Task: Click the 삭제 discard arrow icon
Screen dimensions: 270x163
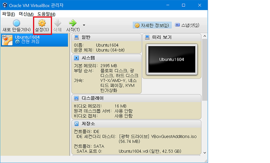Action: pos(57,23)
